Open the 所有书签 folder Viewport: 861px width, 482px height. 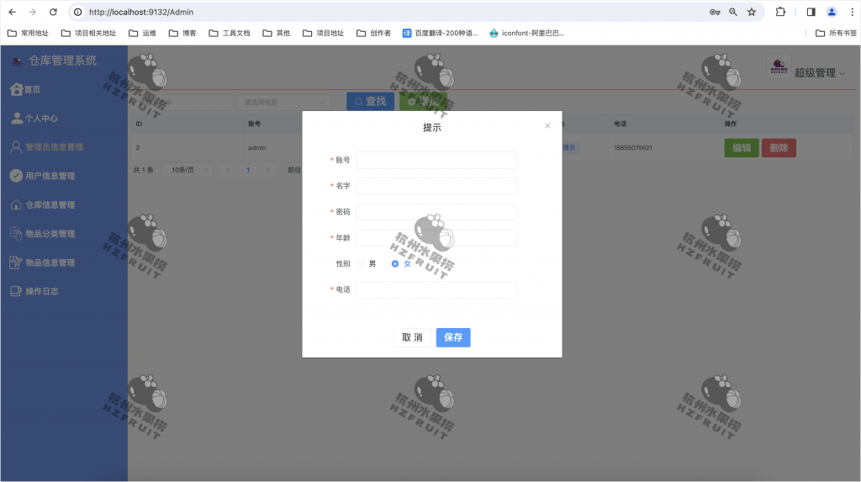[x=836, y=33]
